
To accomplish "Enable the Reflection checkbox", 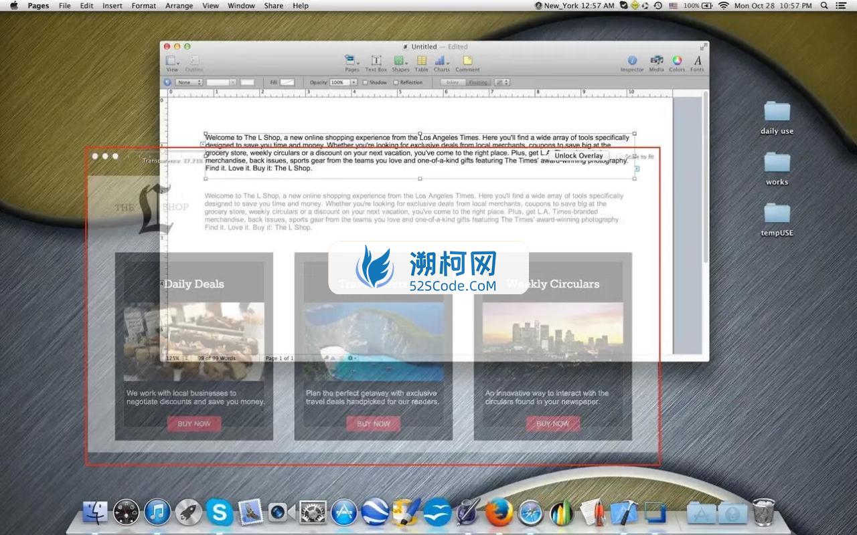I will (396, 82).
